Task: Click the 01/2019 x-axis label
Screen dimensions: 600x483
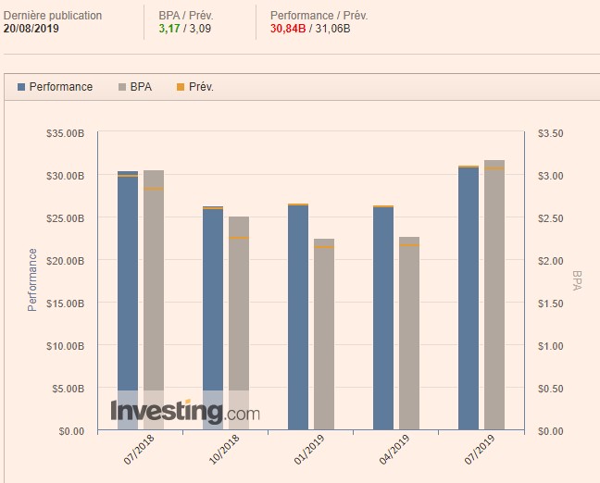Action: click(x=307, y=453)
